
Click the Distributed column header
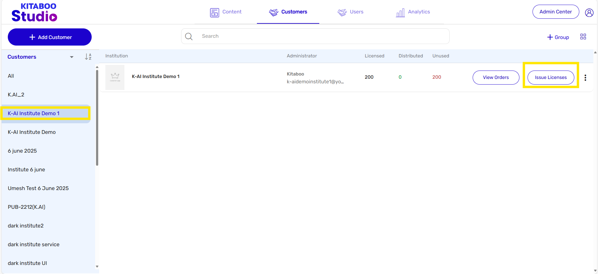coord(411,56)
